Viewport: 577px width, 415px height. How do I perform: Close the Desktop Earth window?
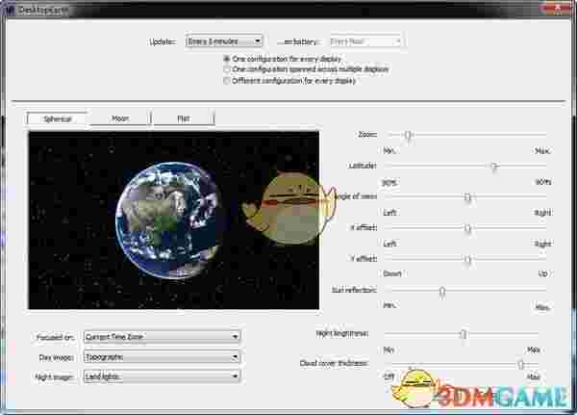coord(558,8)
